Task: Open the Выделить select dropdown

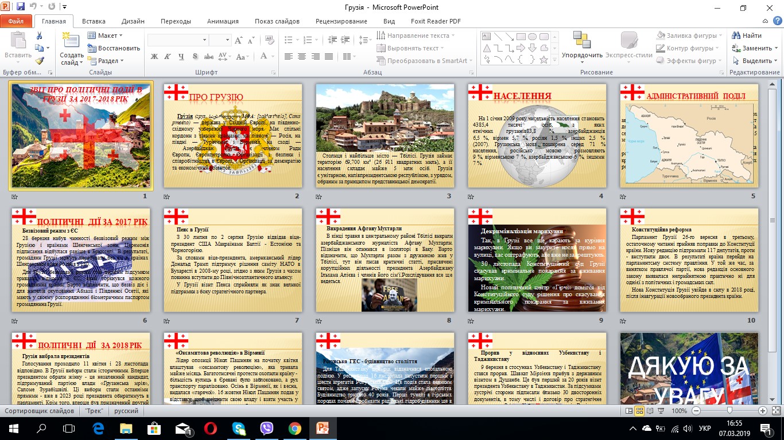Action: [756, 61]
